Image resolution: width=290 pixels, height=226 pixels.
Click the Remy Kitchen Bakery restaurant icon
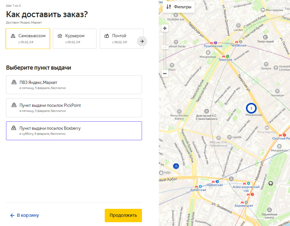[x=179, y=111]
